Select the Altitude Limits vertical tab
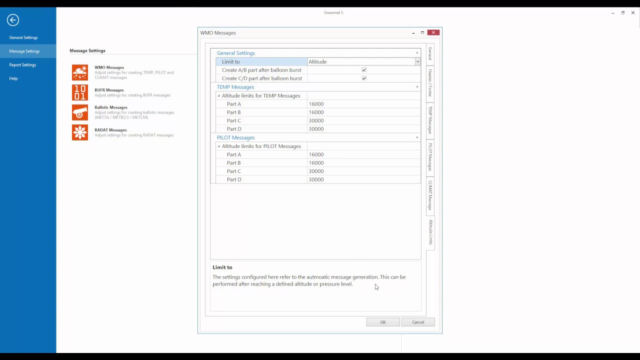Image resolution: width=640 pixels, height=360 pixels. 430,232
